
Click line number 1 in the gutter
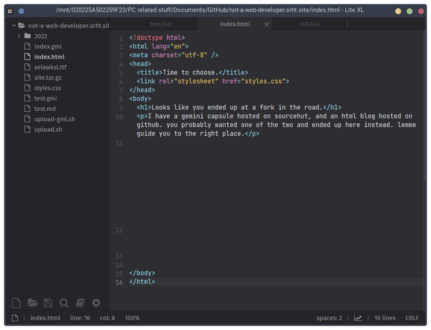coord(121,38)
